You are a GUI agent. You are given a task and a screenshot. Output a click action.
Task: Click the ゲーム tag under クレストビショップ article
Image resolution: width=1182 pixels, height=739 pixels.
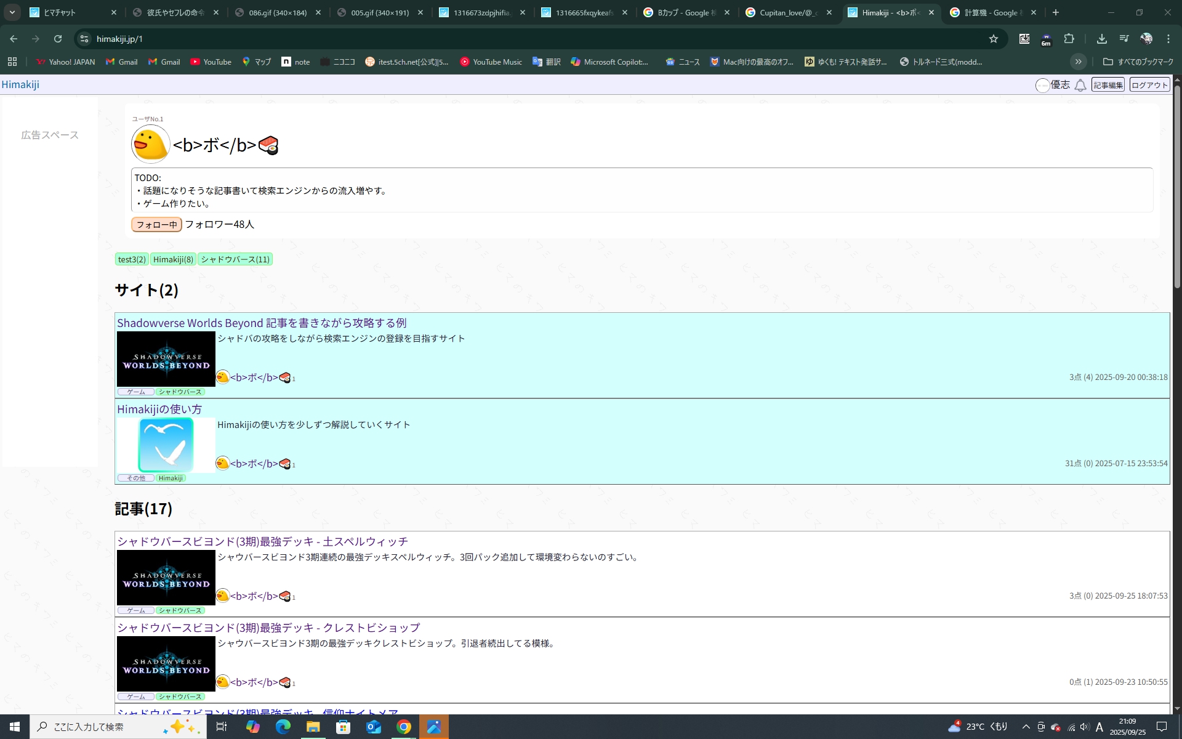click(x=136, y=697)
